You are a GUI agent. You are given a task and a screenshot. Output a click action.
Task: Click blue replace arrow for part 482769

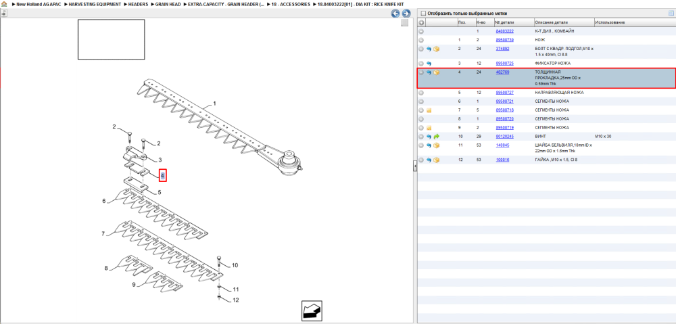[429, 72]
